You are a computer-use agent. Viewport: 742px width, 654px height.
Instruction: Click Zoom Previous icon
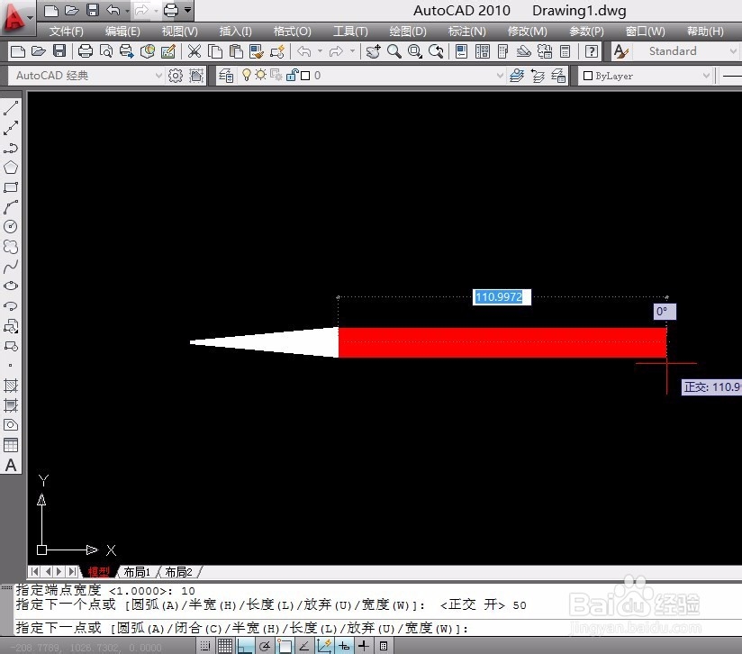(x=436, y=51)
